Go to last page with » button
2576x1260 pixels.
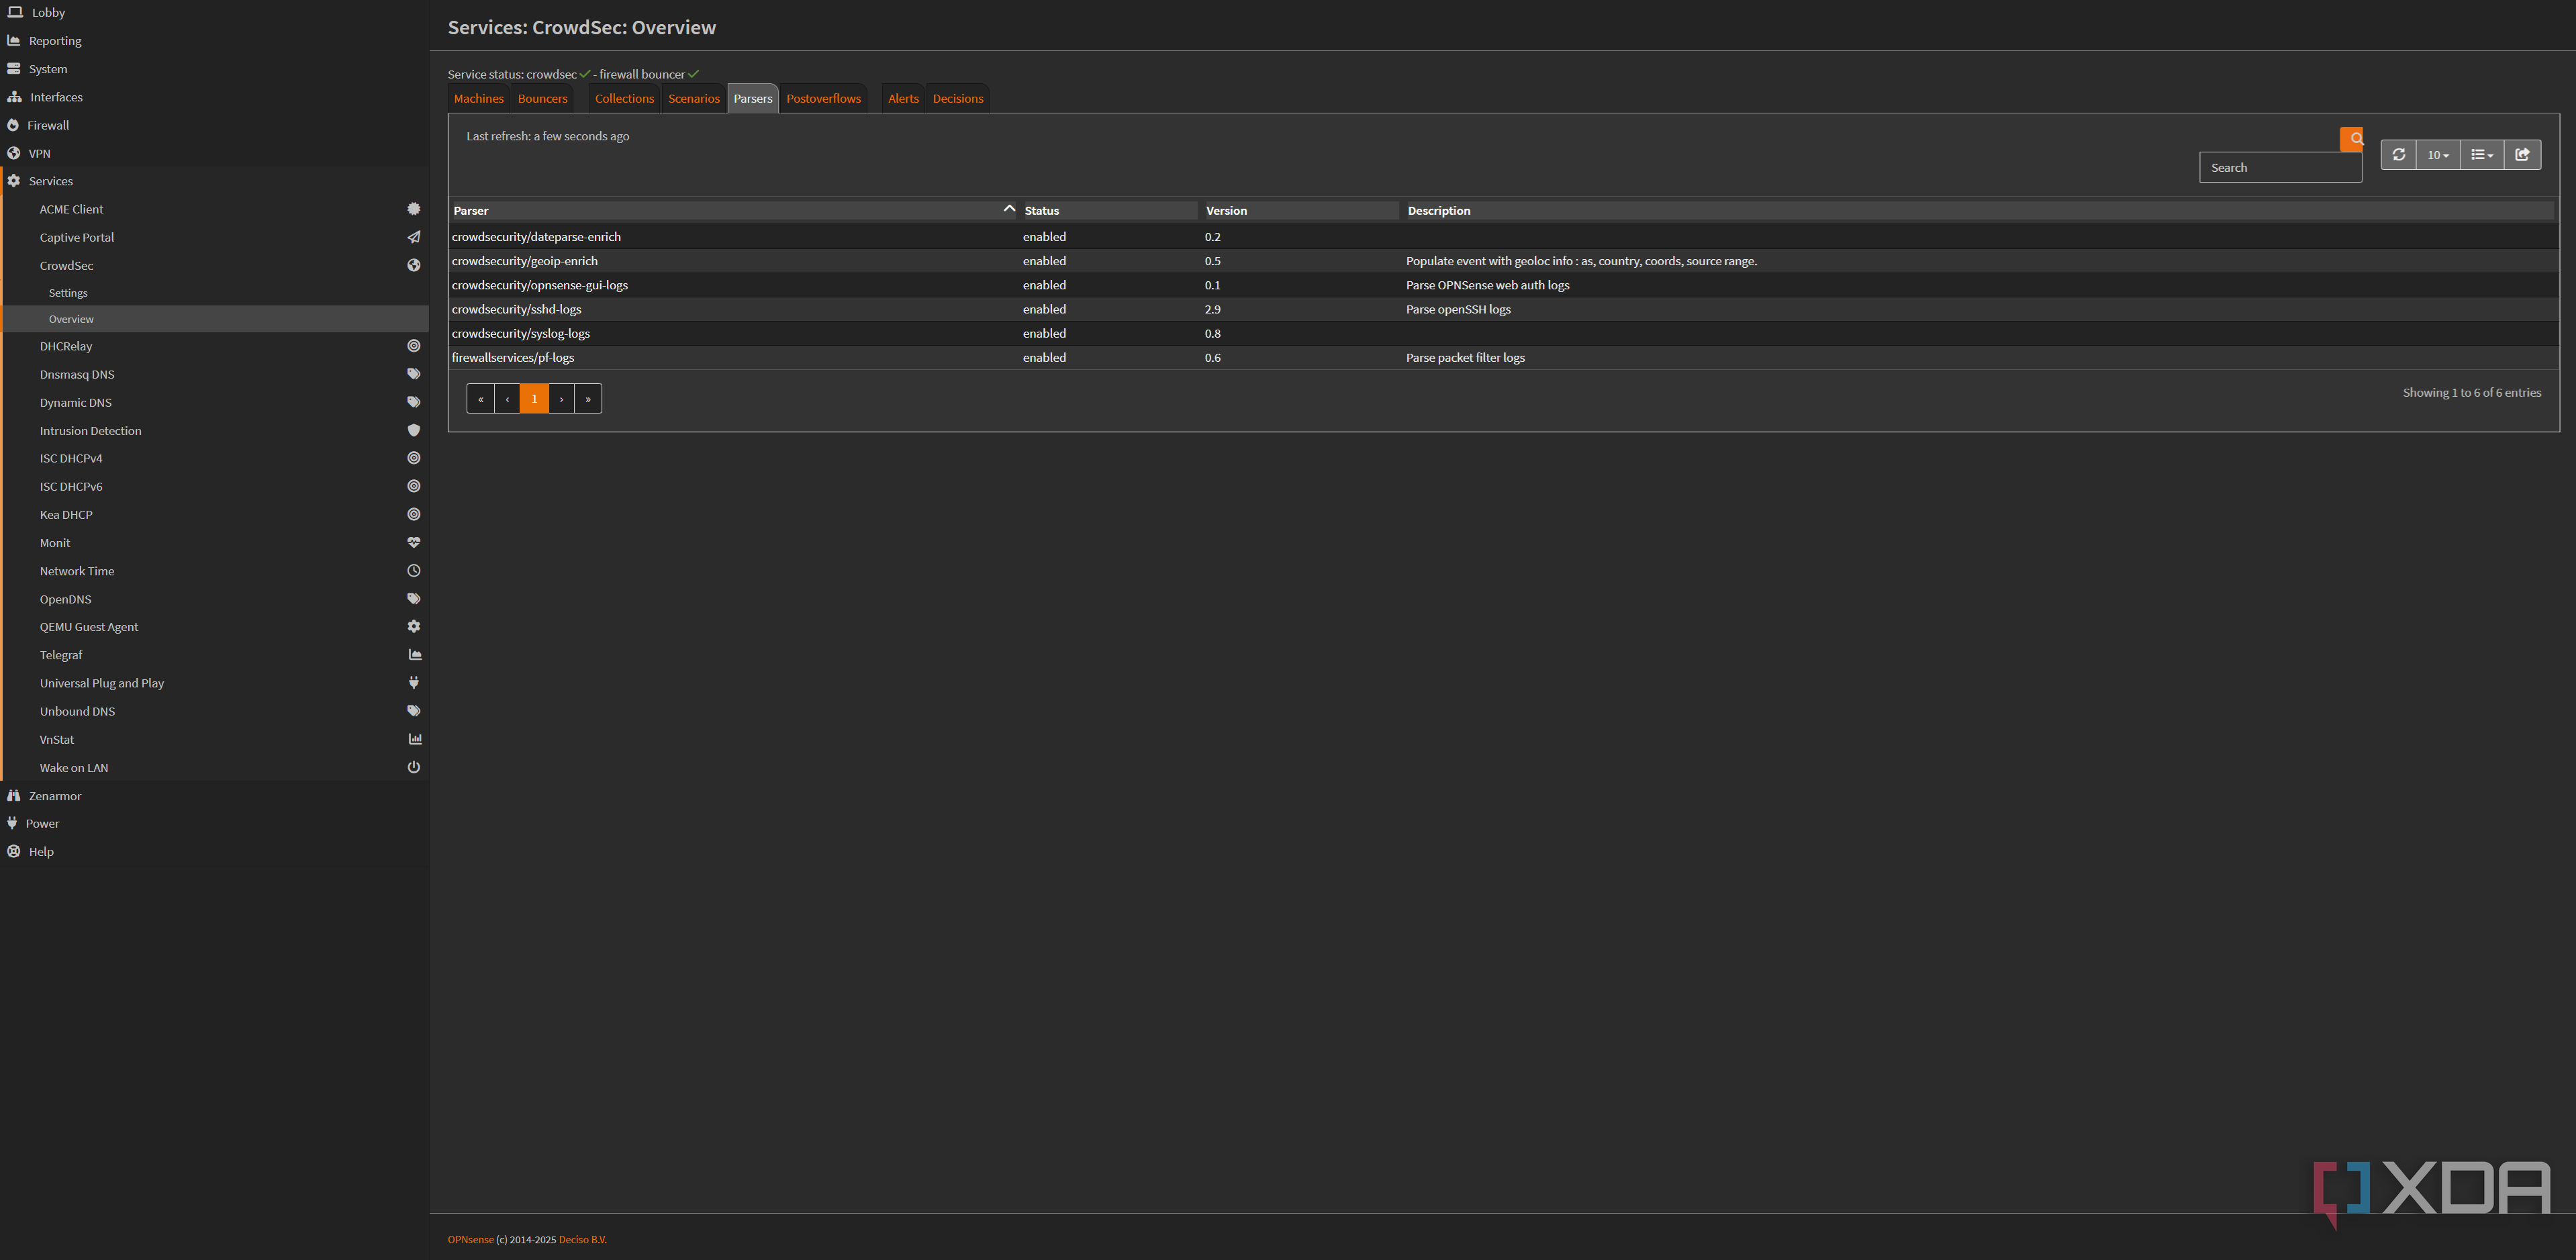(x=588, y=399)
